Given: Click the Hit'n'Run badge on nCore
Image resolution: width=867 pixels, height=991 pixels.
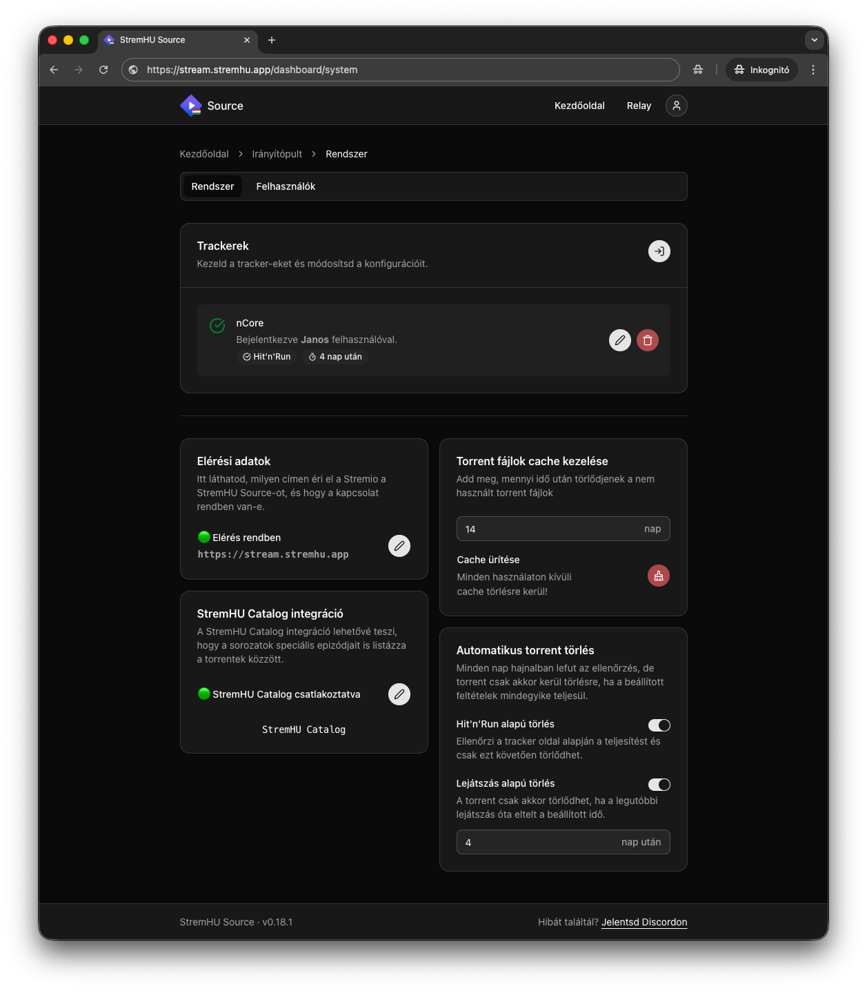Looking at the screenshot, I should pyautogui.click(x=267, y=357).
